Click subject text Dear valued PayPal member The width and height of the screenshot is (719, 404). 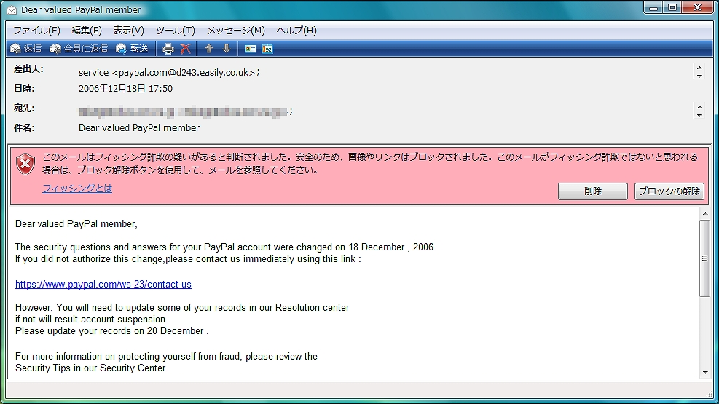139,128
